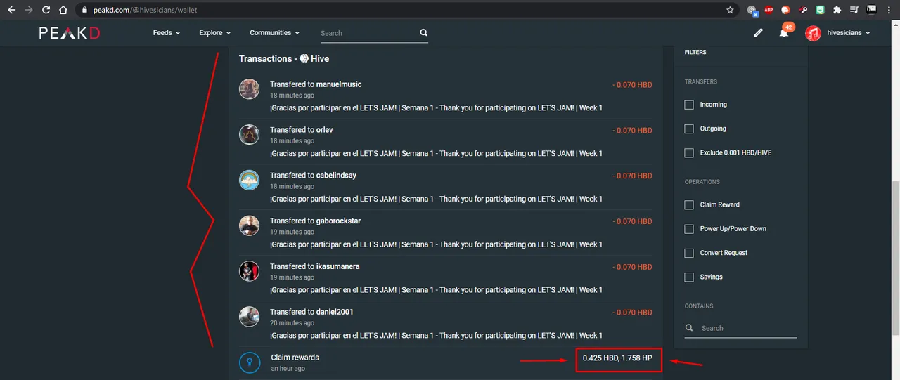Expand the Explore menu
The image size is (900, 380).
pos(215,32)
